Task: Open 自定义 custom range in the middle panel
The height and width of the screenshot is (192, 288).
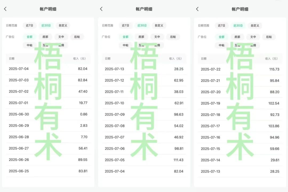Action: point(159,26)
